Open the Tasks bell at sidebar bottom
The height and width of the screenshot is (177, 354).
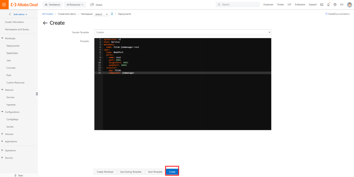[x=15, y=175]
